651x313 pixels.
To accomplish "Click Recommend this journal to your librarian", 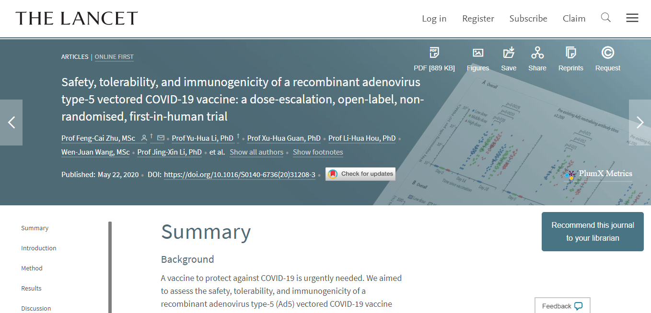I will pos(593,232).
